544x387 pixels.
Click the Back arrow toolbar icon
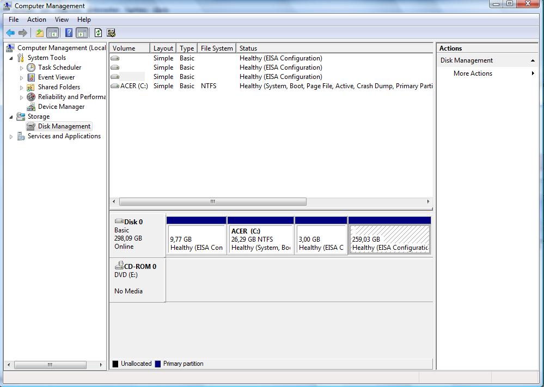pyautogui.click(x=10, y=33)
